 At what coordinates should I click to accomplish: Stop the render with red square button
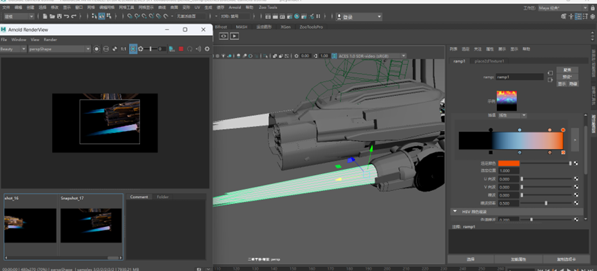[181, 49]
